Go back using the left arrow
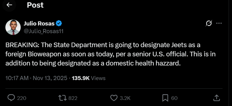This screenshot has height=106, width=232. 9,5
